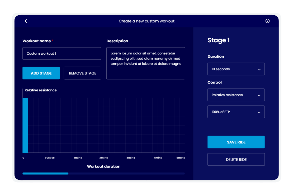Click the DELETE RIDE button
The height and width of the screenshot is (195, 293).
[x=236, y=160]
